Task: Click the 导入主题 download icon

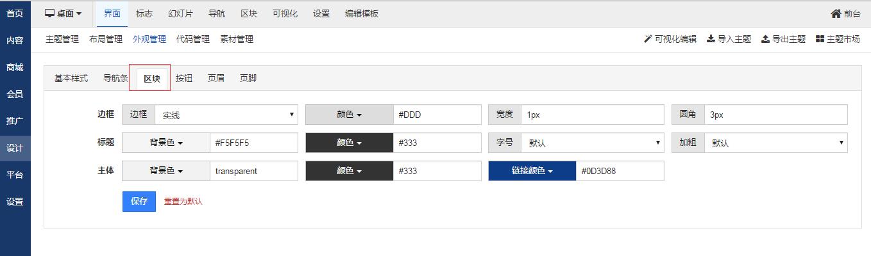Action: [x=711, y=39]
